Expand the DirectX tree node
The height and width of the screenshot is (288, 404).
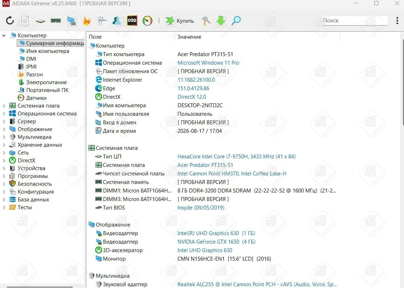tap(4, 161)
